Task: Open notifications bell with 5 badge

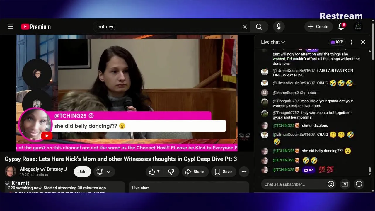Action: pyautogui.click(x=341, y=27)
